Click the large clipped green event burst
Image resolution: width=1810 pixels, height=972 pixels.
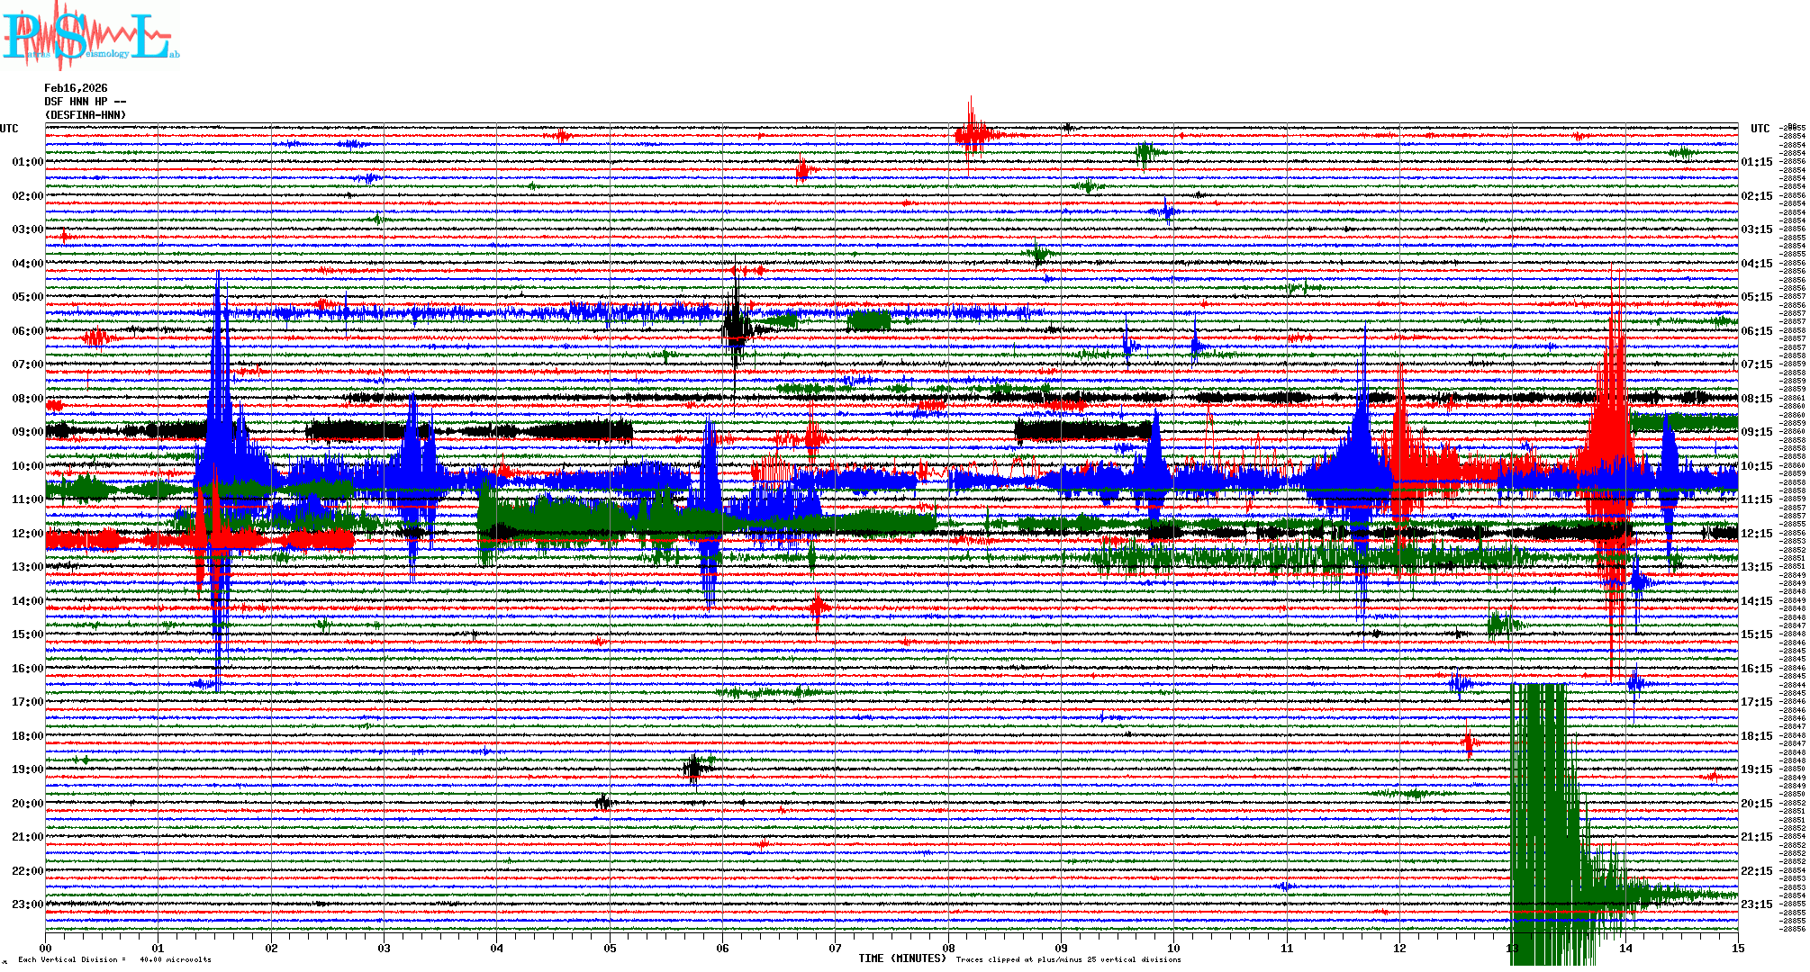click(1542, 810)
